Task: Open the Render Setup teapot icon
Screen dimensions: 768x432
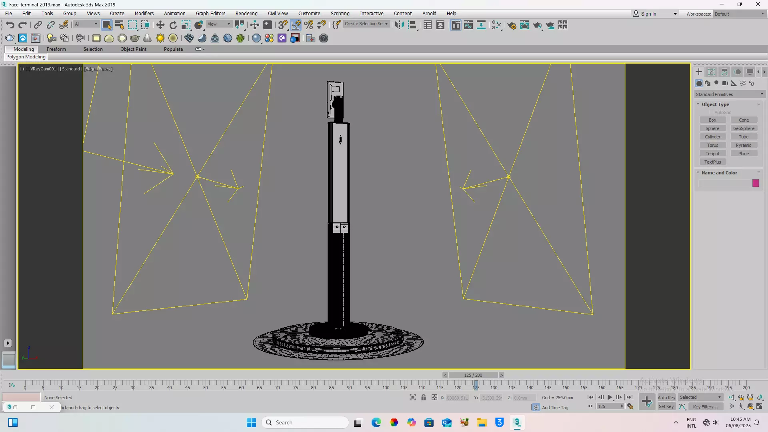Action: pyautogui.click(x=512, y=25)
